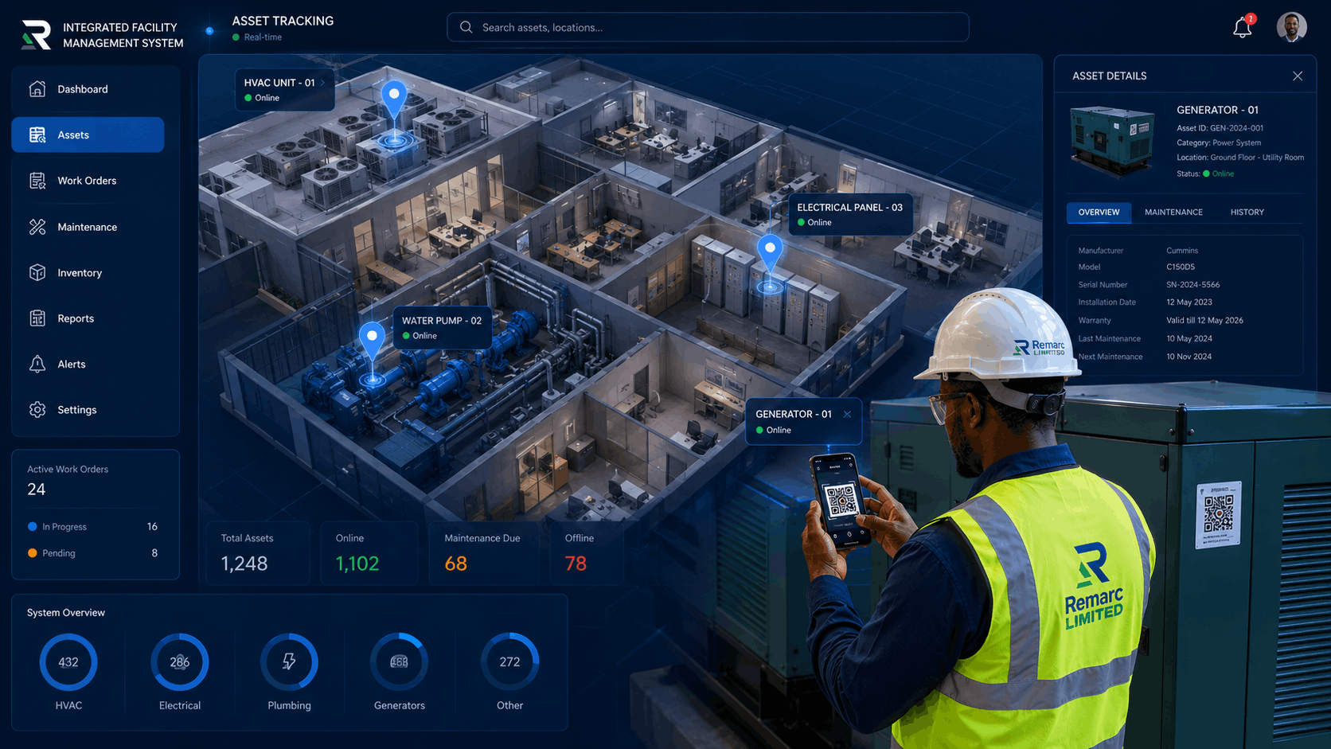Click the Reports document icon

(x=37, y=318)
